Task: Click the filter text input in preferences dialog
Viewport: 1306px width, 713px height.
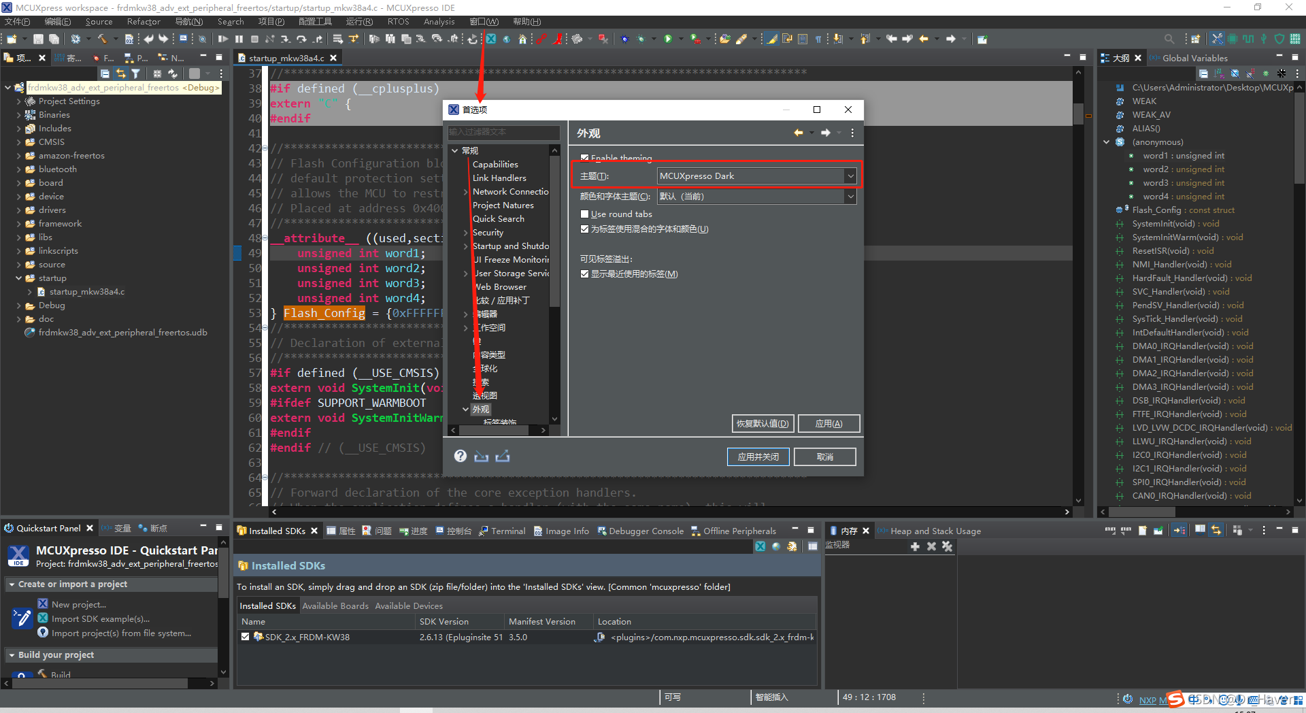Action: pyautogui.click(x=503, y=132)
